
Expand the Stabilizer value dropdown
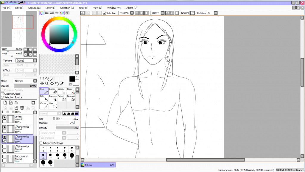click(x=216, y=13)
